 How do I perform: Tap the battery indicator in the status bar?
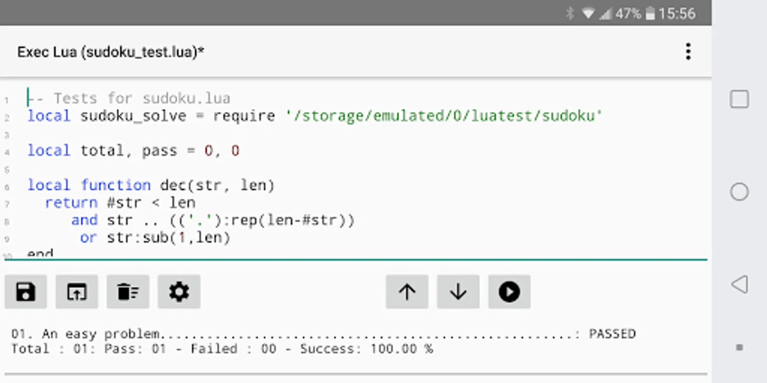click(x=650, y=14)
